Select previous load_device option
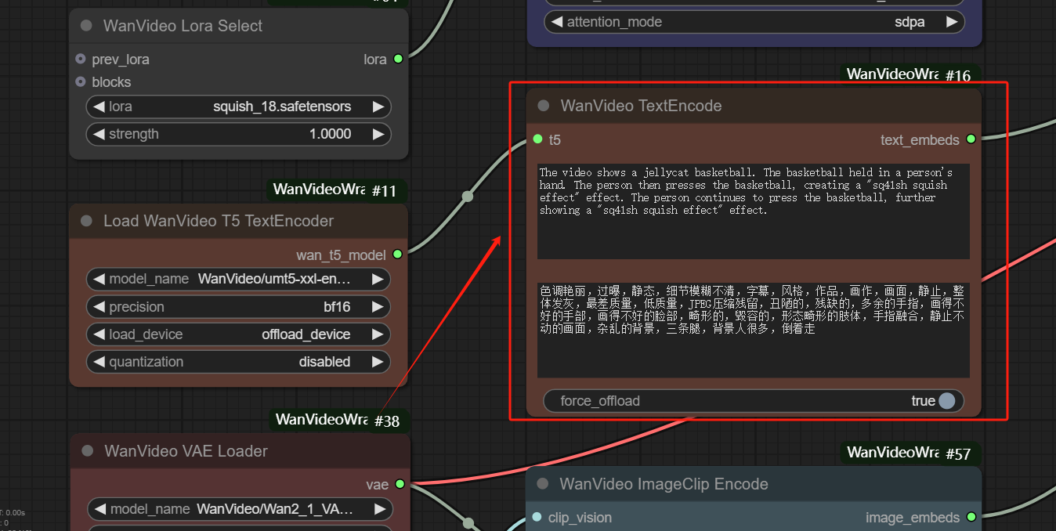This screenshot has width=1056, height=531. pyautogui.click(x=99, y=334)
